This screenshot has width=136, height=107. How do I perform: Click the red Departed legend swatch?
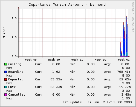pyautogui.click(x=5, y=79)
